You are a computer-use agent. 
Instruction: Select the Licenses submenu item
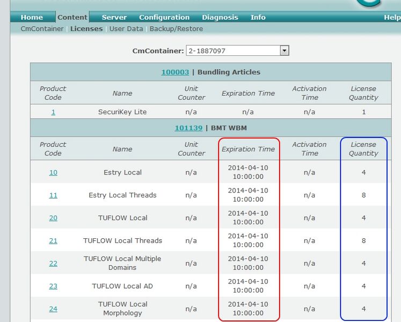pos(86,28)
